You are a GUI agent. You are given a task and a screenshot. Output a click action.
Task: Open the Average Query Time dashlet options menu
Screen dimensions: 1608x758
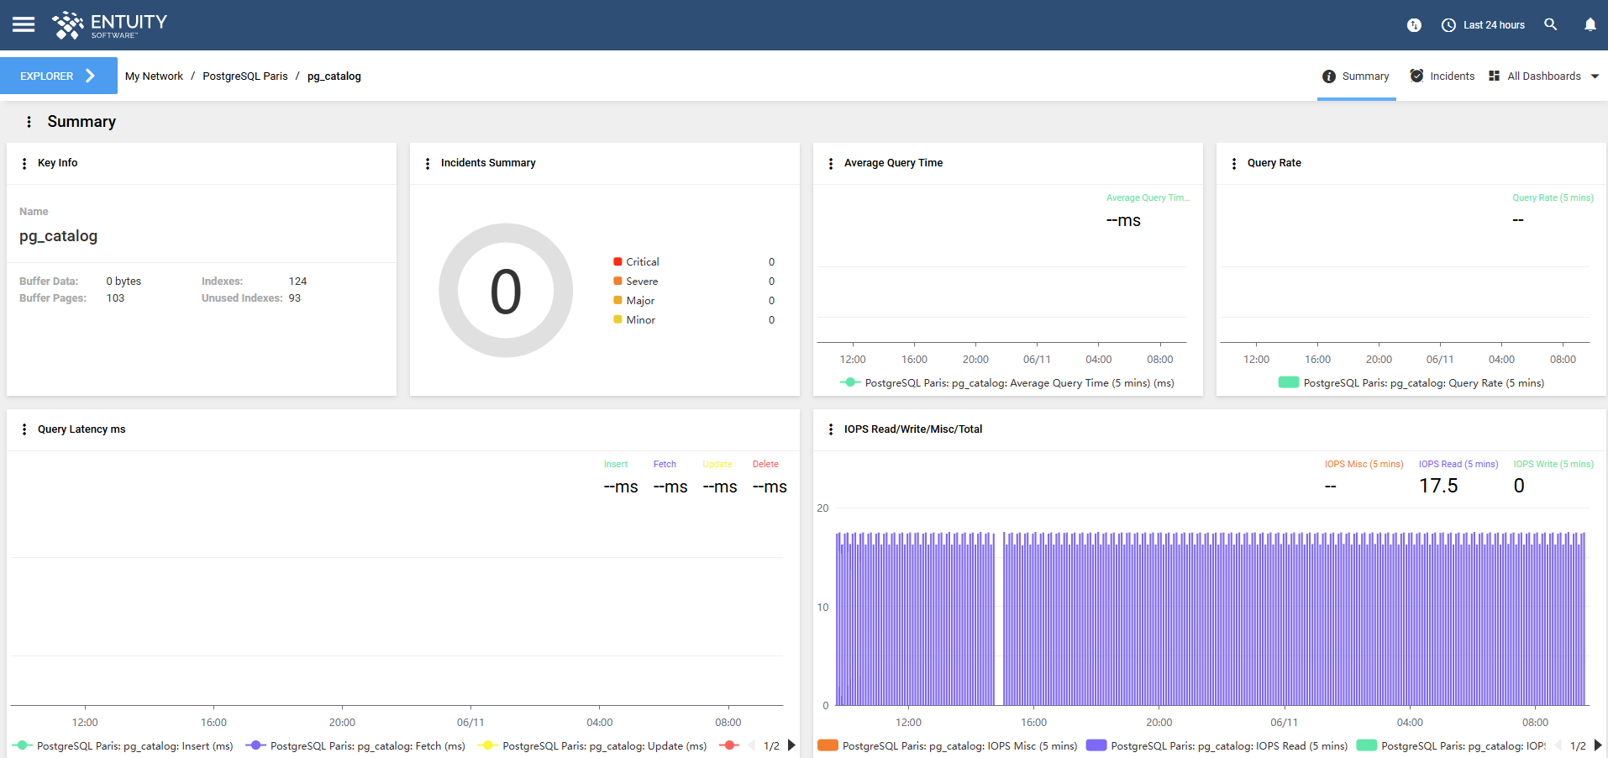pos(831,163)
